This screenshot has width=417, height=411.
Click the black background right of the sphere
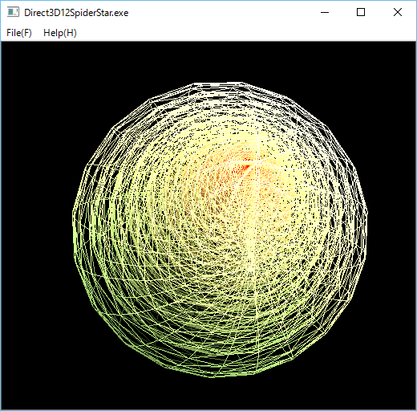pos(391,225)
